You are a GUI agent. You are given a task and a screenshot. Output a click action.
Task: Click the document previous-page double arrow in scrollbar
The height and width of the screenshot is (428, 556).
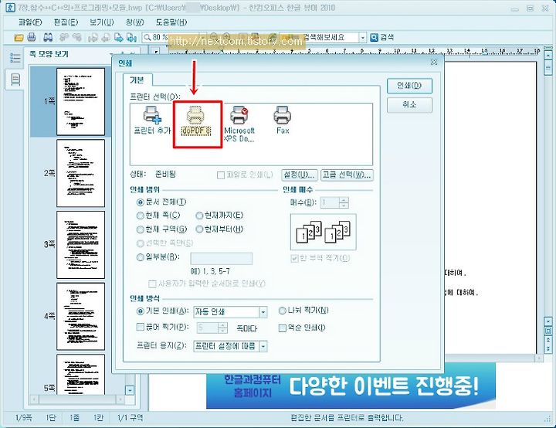548,341
